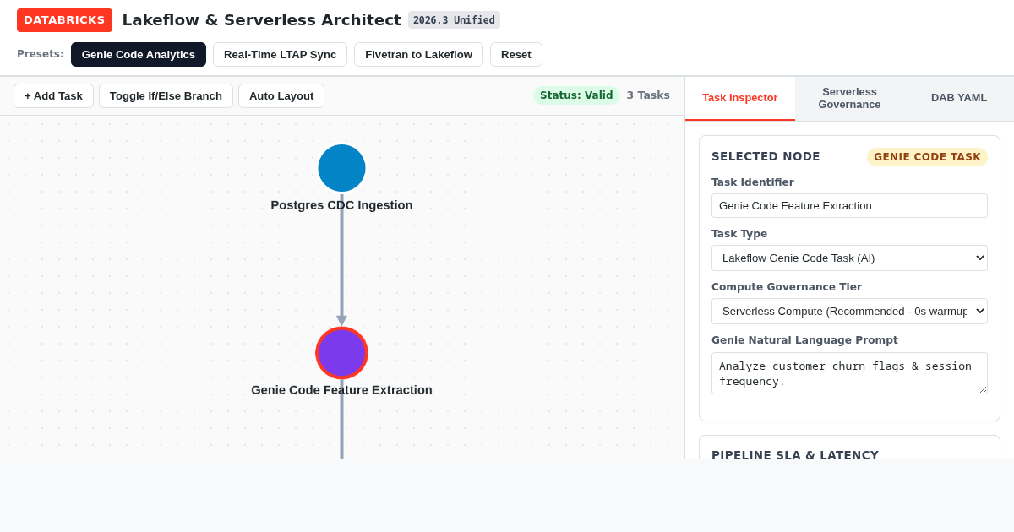Click the Status: Valid badge
The image size is (1014, 532).
click(576, 95)
